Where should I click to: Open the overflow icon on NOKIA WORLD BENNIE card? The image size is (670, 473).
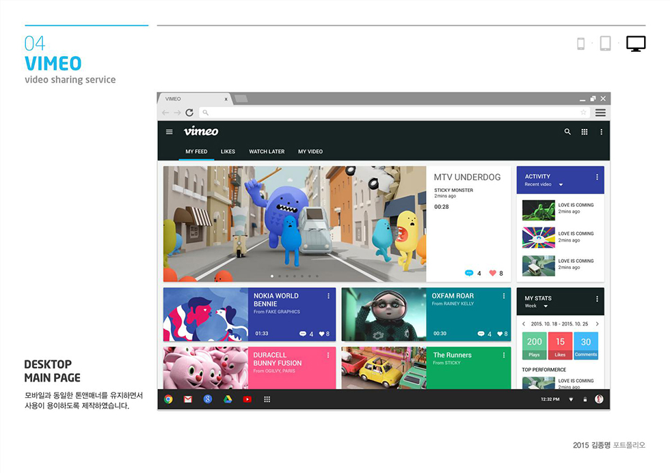(328, 295)
